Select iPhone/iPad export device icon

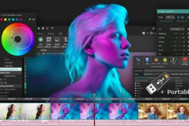click(x=156, y=61)
